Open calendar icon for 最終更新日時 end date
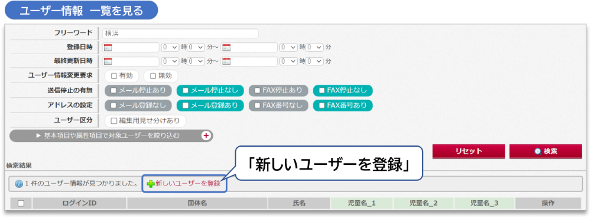This screenshot has width=591, height=218. click(x=226, y=61)
